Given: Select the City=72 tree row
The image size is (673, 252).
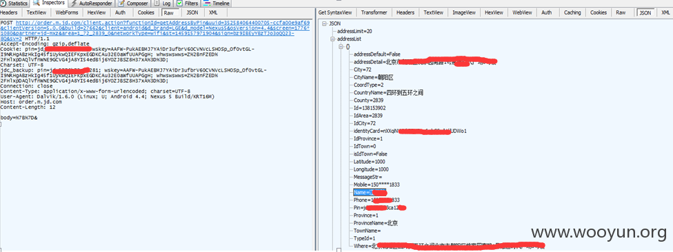Looking at the screenshot, I should click(362, 70).
